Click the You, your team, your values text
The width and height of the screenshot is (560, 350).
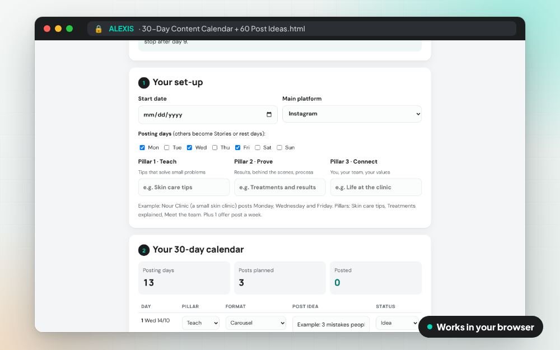tap(360, 172)
